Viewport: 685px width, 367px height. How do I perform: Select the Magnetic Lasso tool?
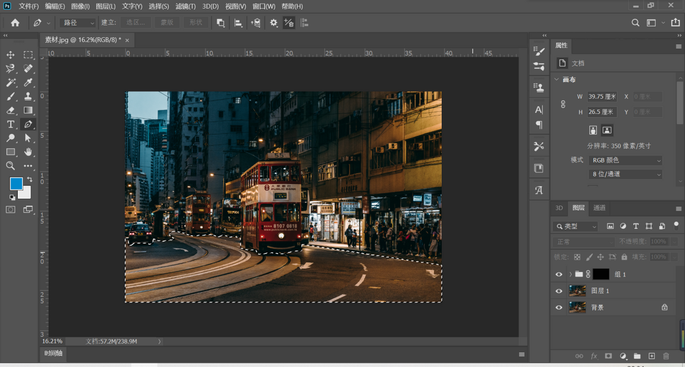click(10, 69)
